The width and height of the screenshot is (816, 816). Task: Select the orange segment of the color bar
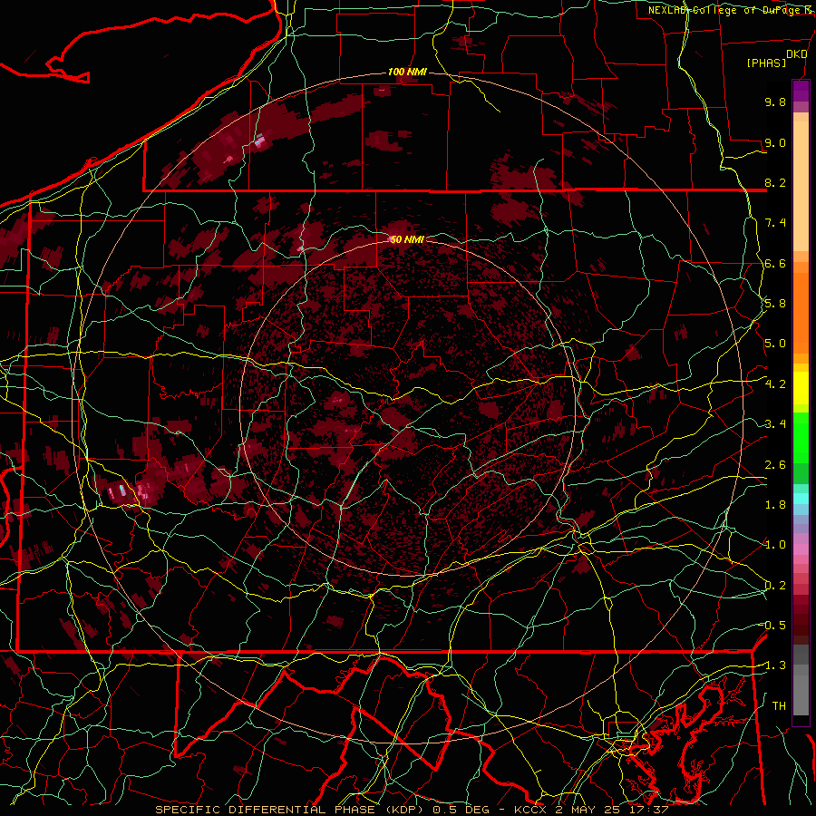tap(801, 313)
